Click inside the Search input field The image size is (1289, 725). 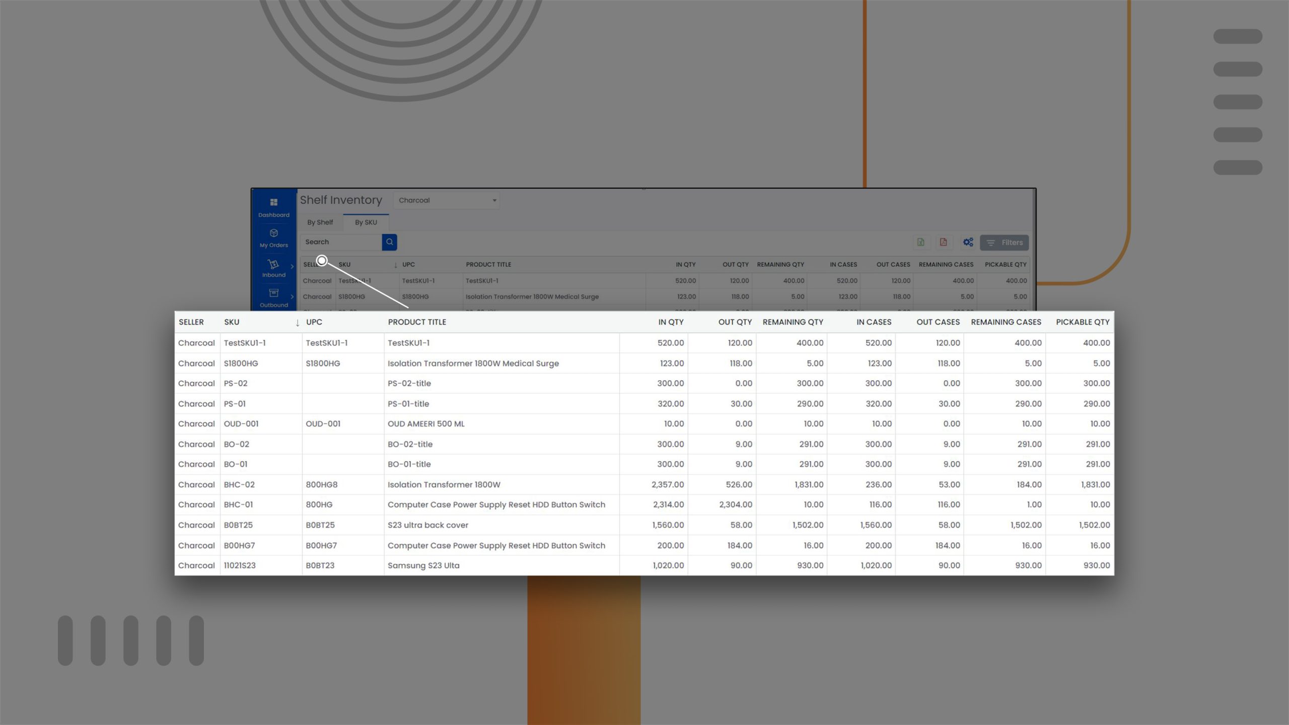[340, 242]
